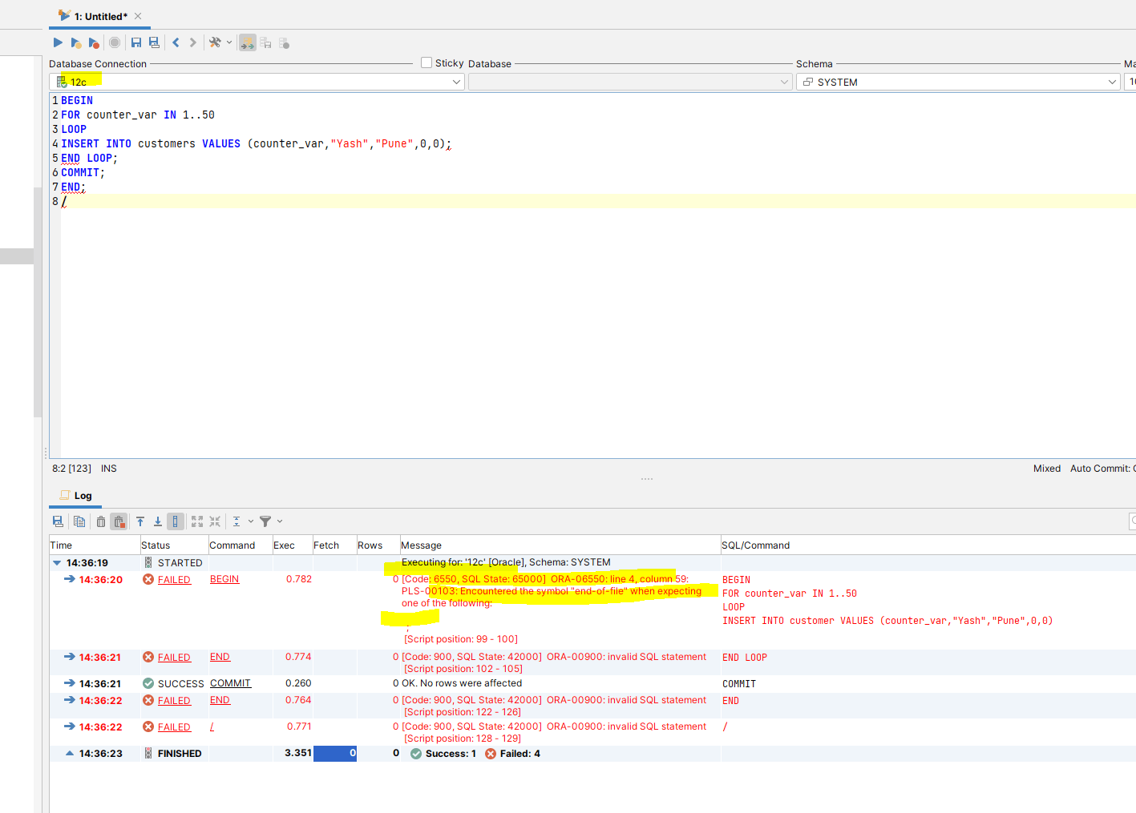Collapse the 14:36:19 STARTED log group

(56, 562)
